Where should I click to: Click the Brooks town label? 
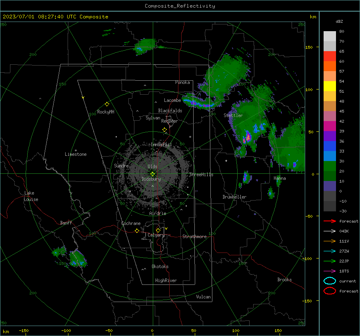284,280
